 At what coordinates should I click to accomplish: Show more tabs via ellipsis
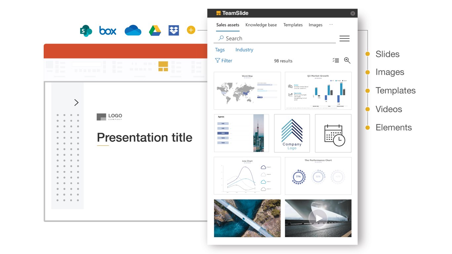click(331, 24)
